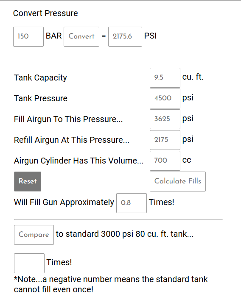
Task: Click the Fill Airgun To This Pressure label
Action: 68,119
